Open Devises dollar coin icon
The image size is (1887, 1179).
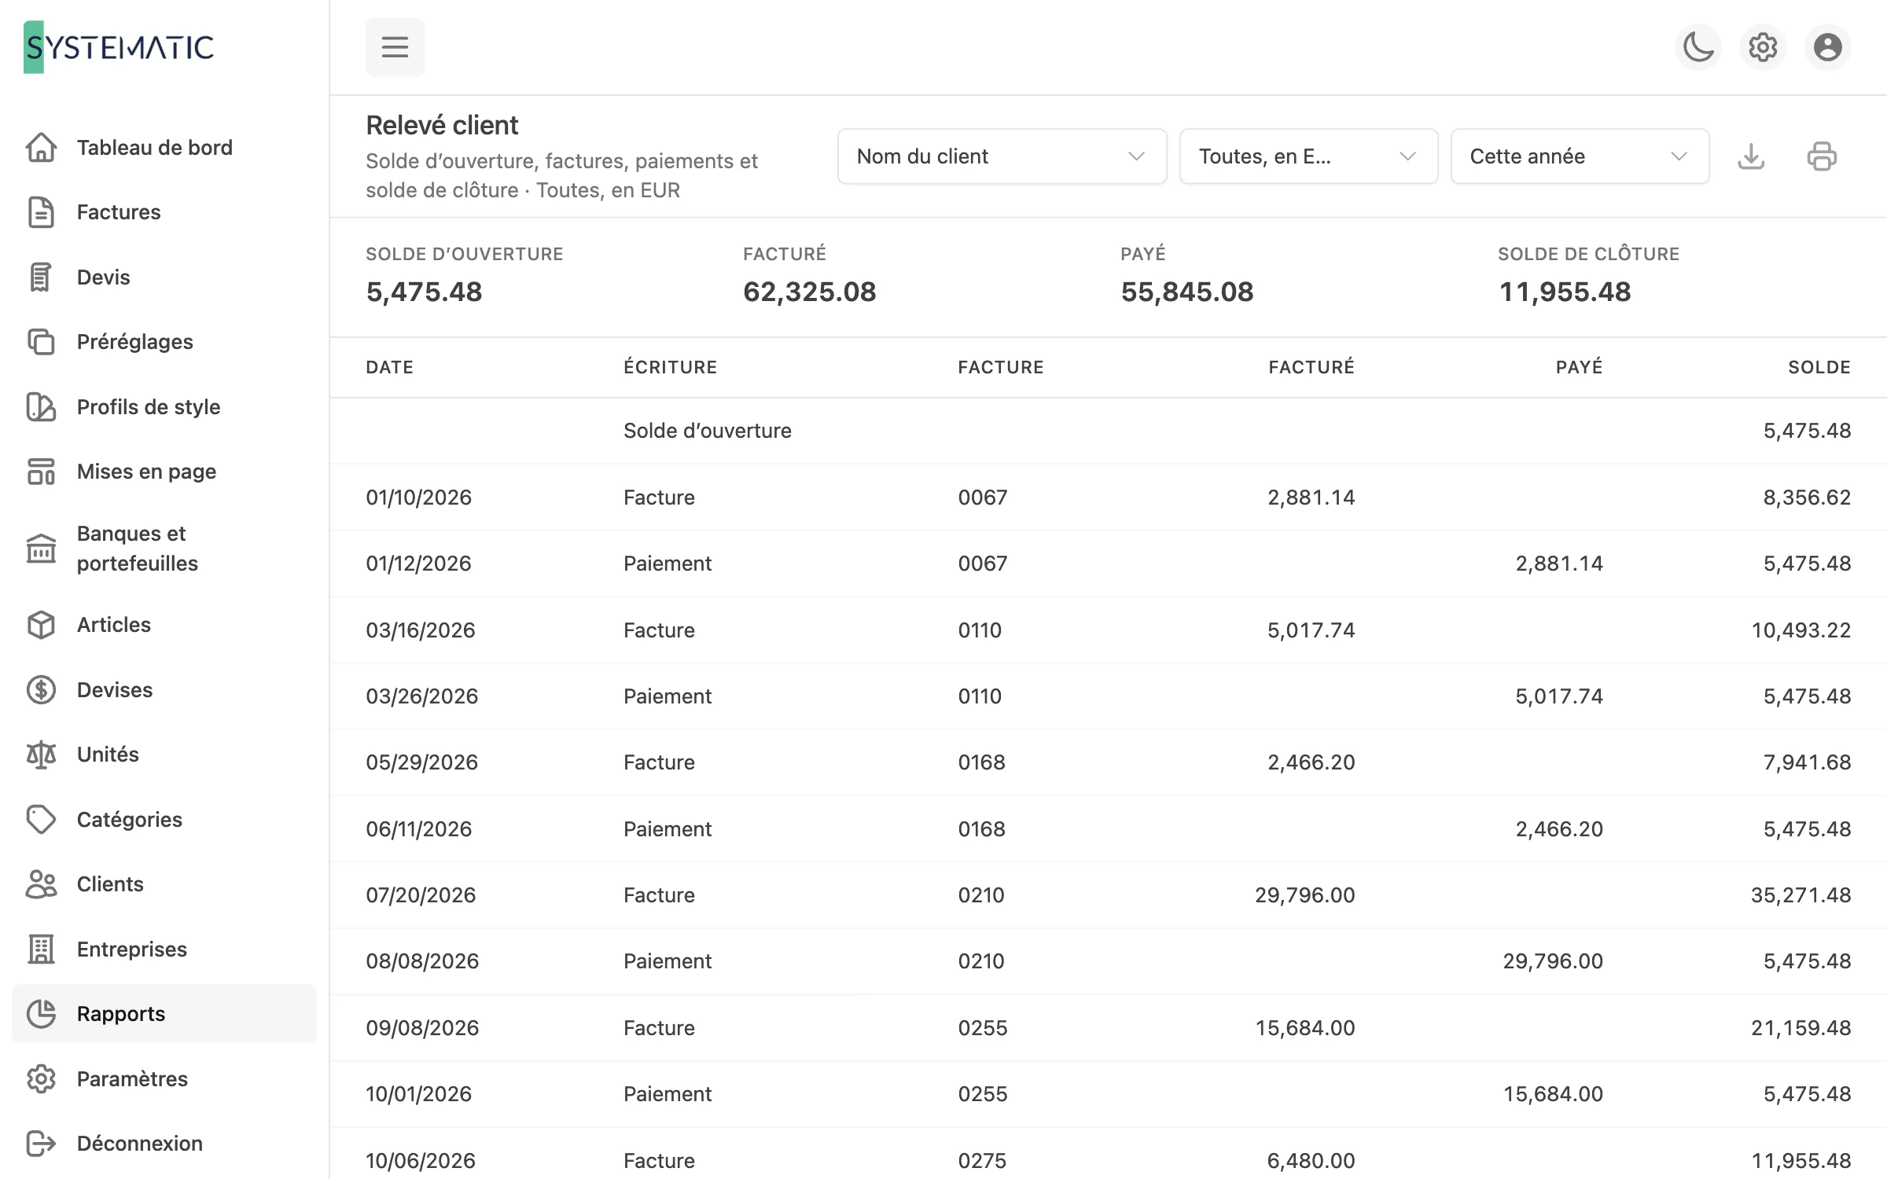click(41, 689)
